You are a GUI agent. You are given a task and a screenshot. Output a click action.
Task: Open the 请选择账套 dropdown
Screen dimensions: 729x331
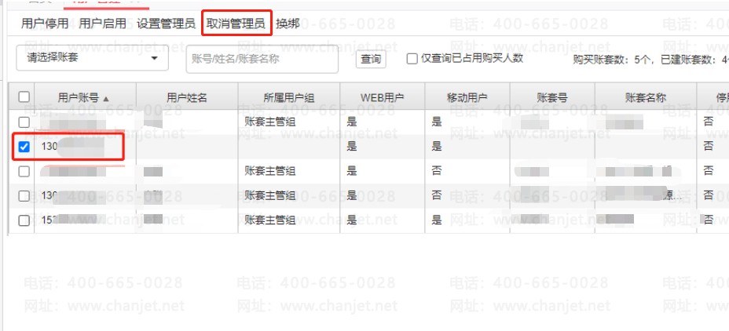click(92, 58)
